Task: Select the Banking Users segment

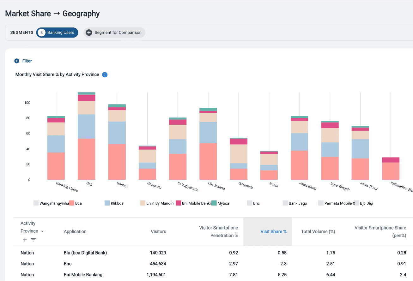Action: point(57,33)
